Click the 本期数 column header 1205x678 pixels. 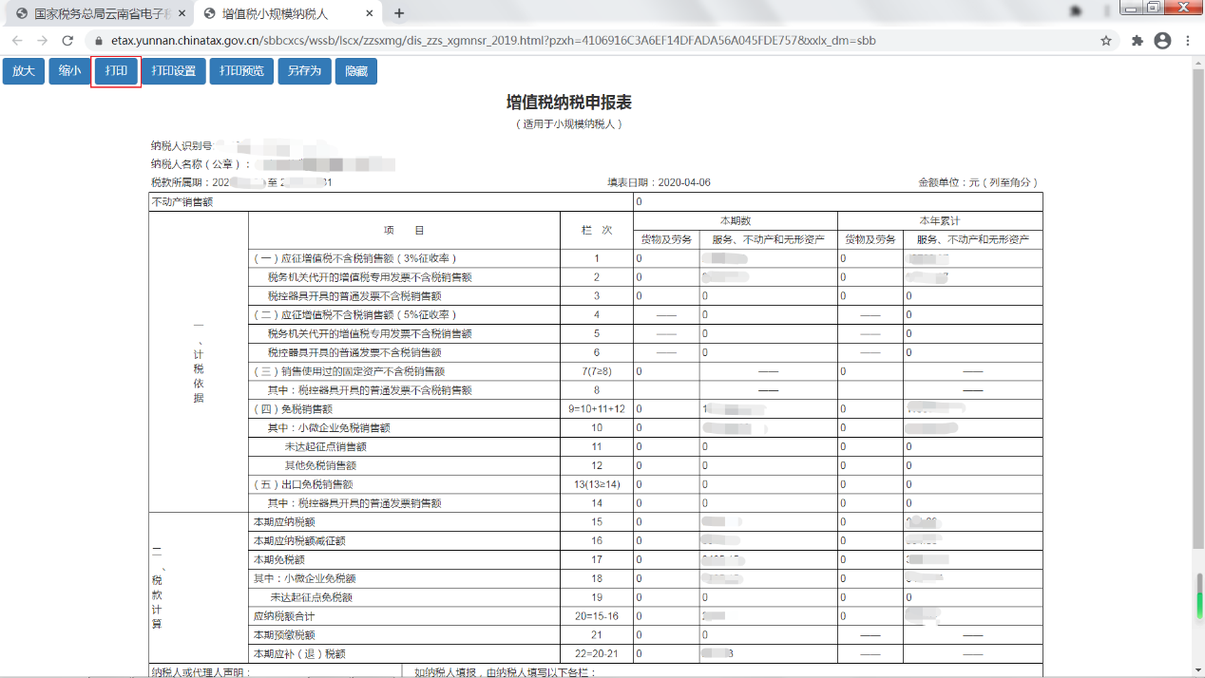pyautogui.click(x=736, y=220)
